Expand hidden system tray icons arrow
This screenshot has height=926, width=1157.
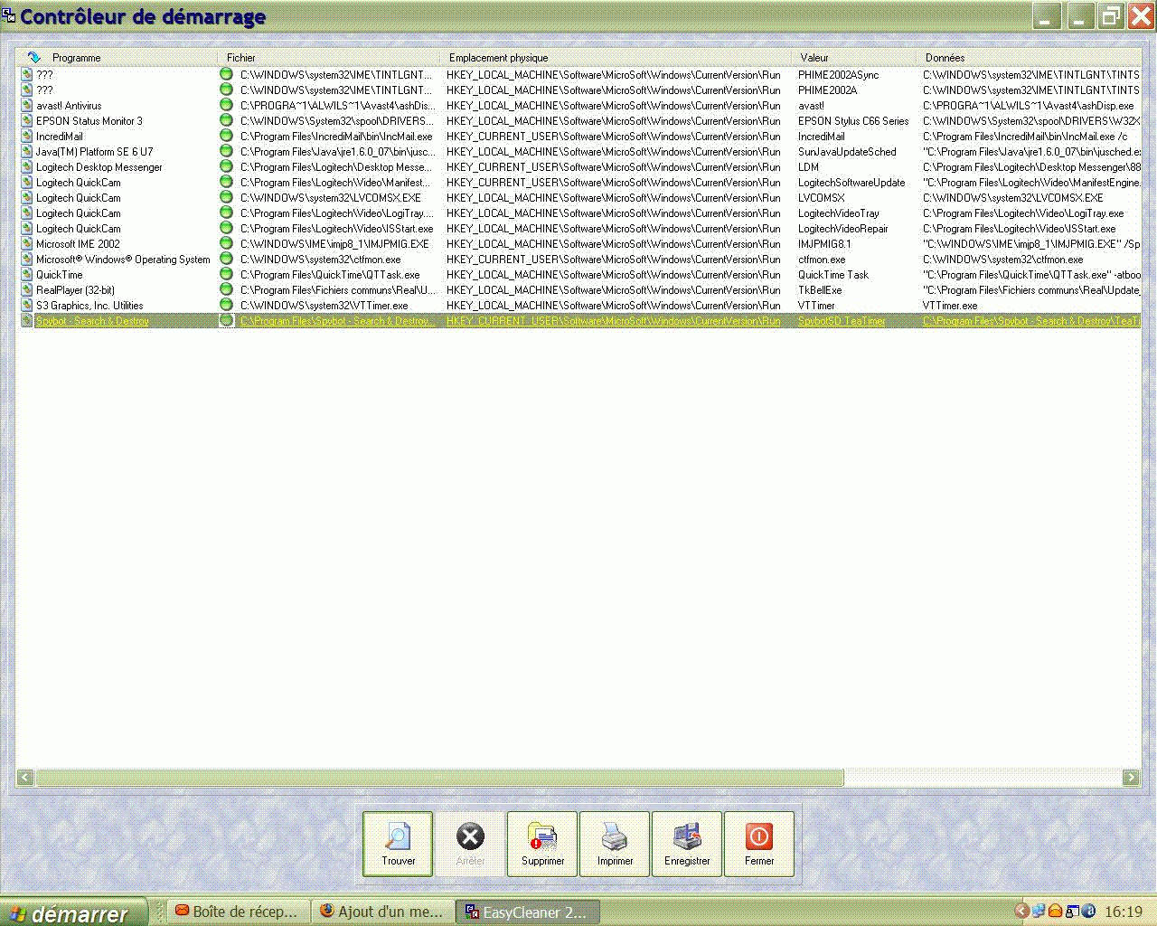coord(1021,912)
